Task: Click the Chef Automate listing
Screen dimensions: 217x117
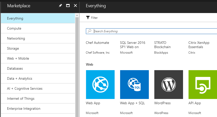Action: 97,43
